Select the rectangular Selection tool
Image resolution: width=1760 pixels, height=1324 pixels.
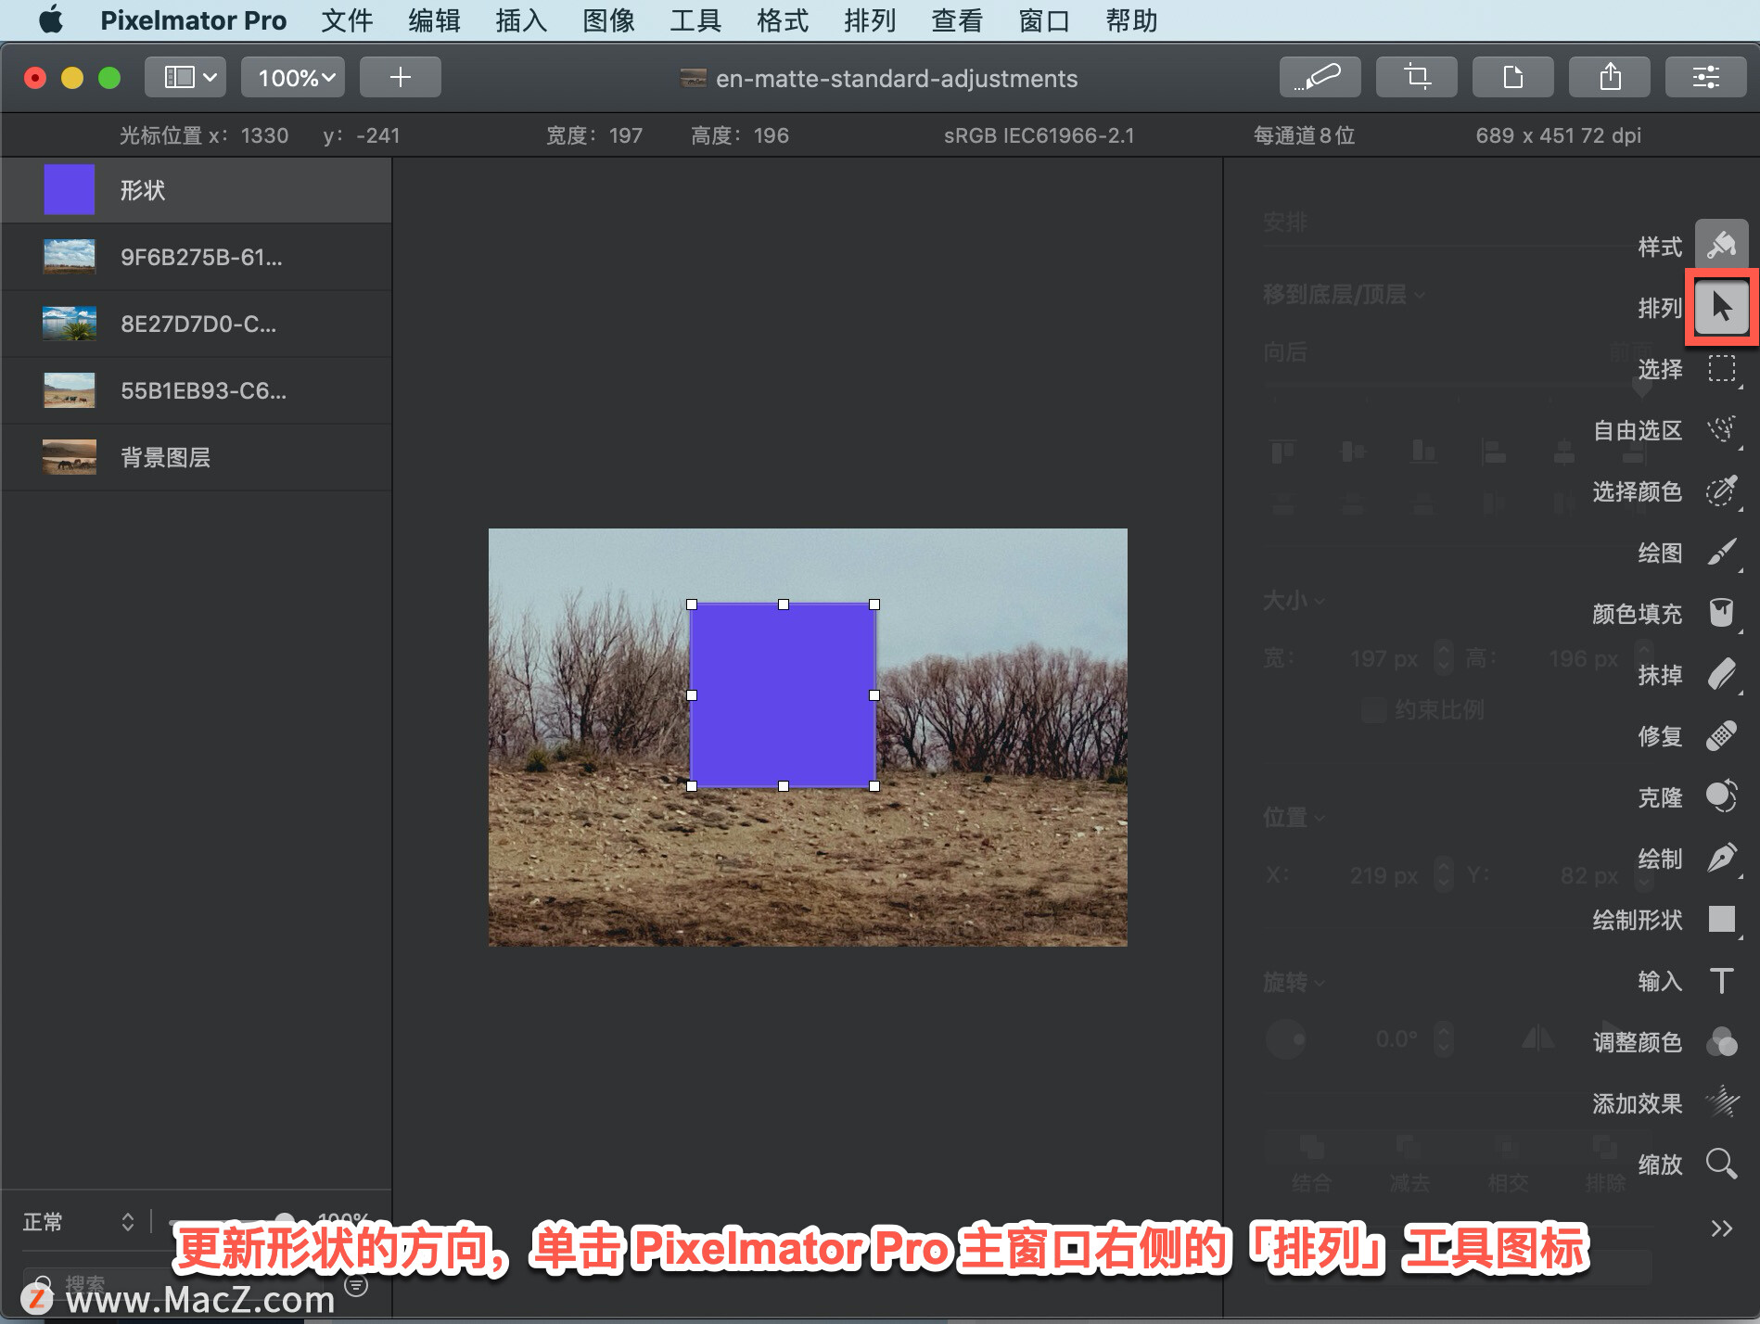click(x=1721, y=368)
